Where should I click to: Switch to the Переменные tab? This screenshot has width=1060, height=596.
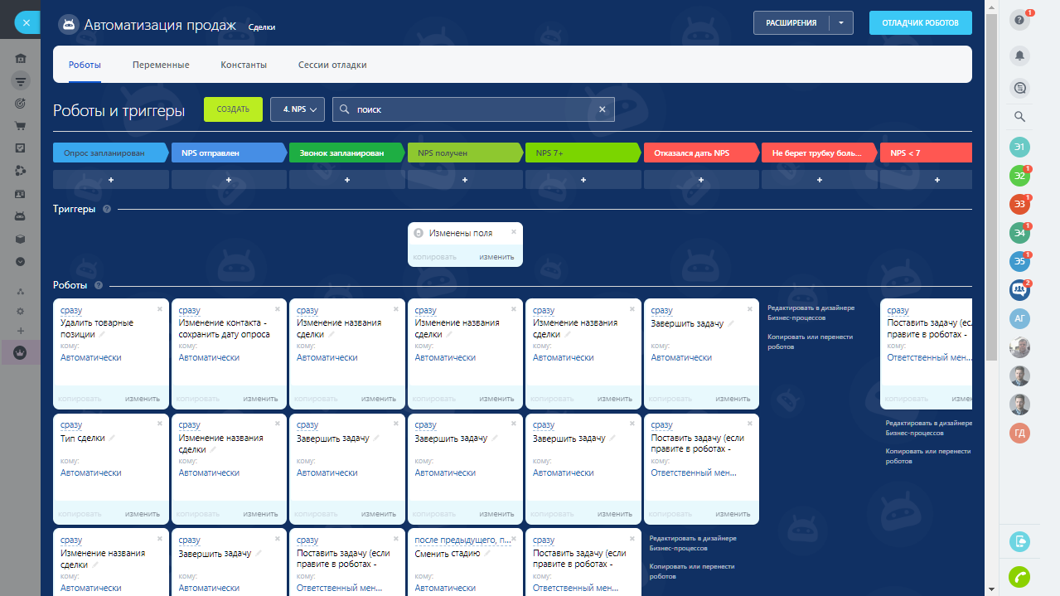(x=161, y=65)
